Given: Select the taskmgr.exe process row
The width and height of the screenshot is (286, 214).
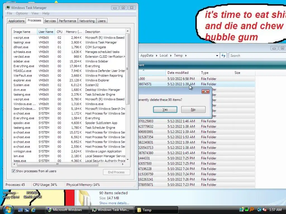Looking at the screenshot, I should pyautogui.click(x=69, y=42).
